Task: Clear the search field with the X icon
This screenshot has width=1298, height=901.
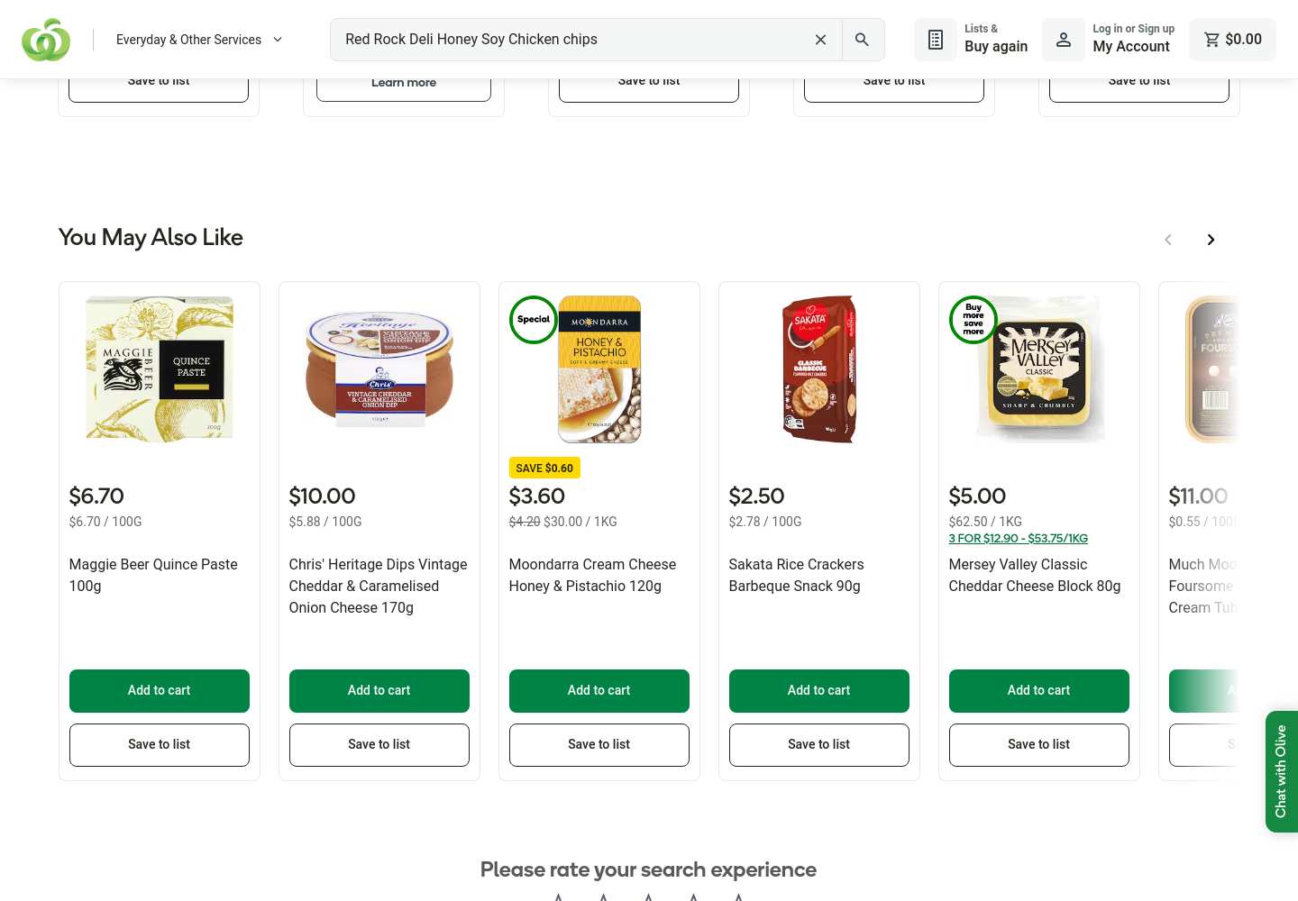Action: [820, 40]
